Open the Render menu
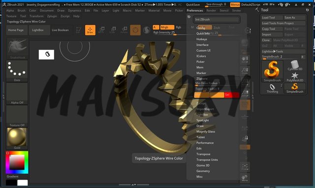The height and width of the screenshot is (188, 315). [x=211, y=10]
